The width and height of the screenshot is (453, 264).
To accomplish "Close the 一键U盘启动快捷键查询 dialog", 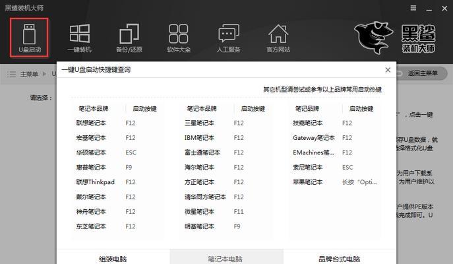I will coord(388,70).
